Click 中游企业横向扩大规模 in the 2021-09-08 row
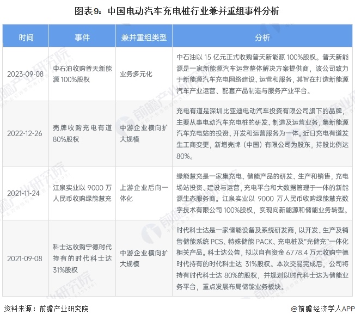 (144, 258)
